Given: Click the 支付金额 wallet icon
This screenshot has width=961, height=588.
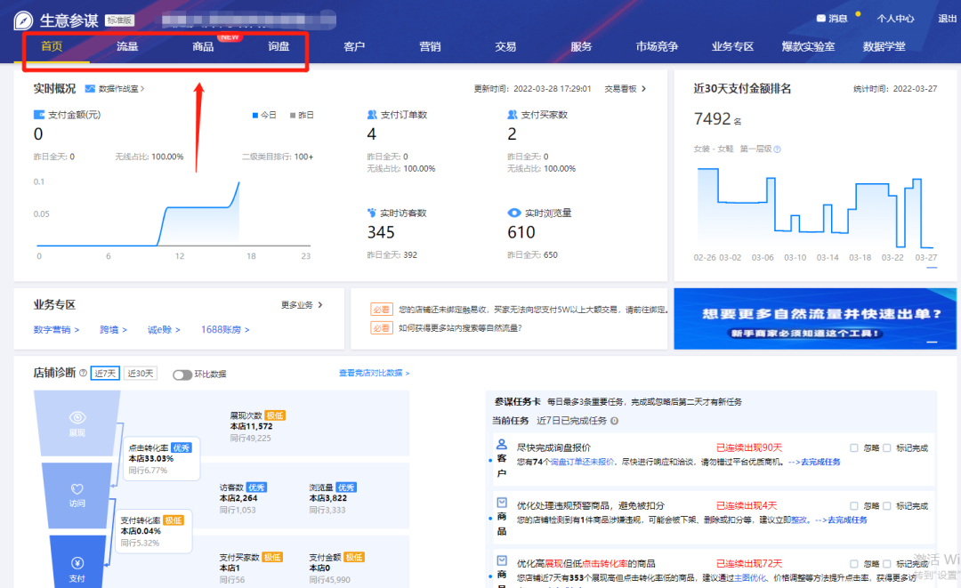Looking at the screenshot, I should 39,115.
